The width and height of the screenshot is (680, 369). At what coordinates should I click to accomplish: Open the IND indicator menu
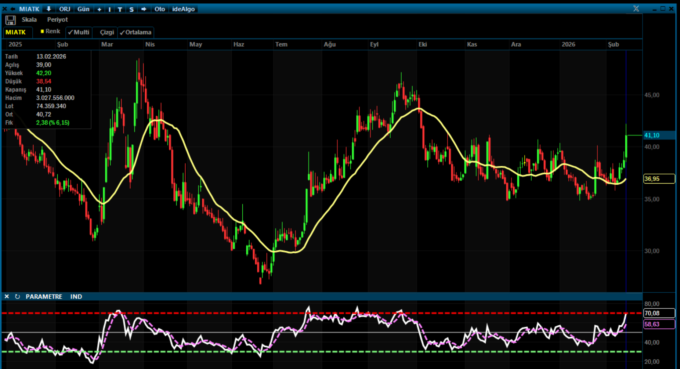(x=76, y=296)
